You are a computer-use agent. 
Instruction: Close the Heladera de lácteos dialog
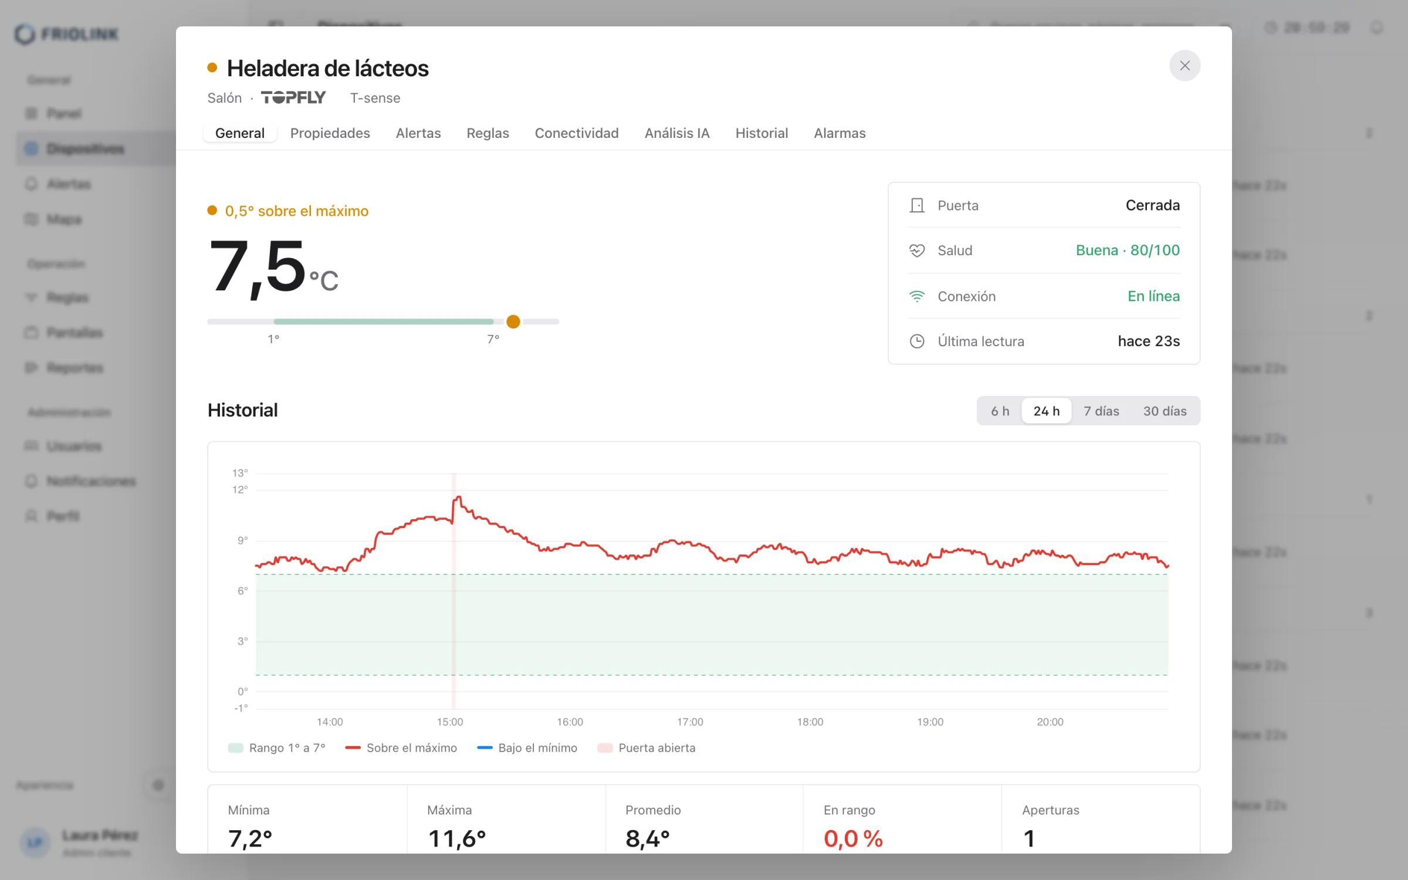coord(1184,66)
